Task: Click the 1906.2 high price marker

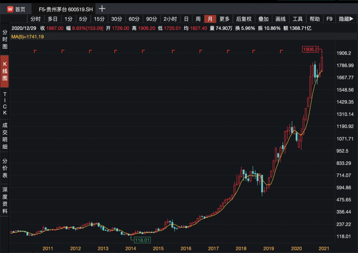Action: [310, 49]
